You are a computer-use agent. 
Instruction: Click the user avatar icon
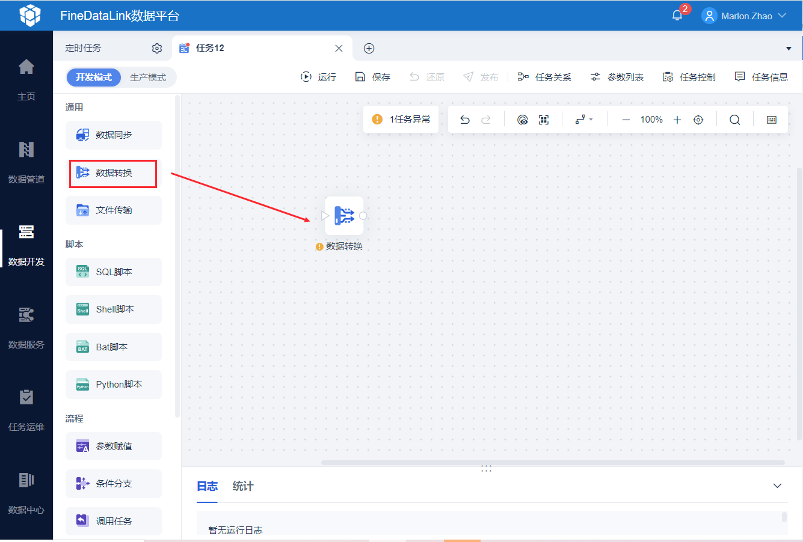click(x=709, y=16)
